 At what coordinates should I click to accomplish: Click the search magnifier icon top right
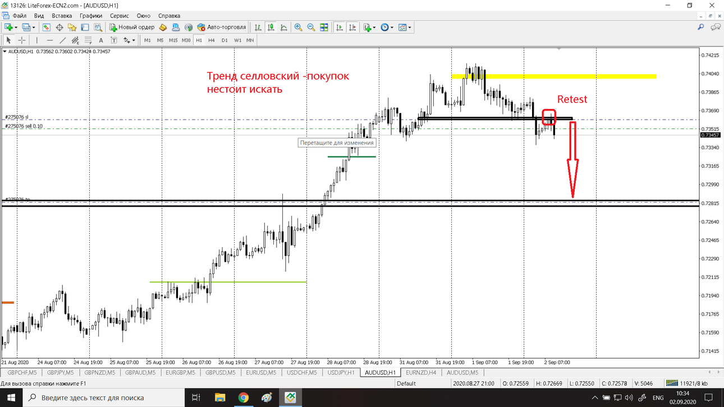pyautogui.click(x=700, y=27)
